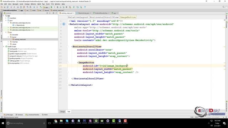228x128 pixels.
Task: Open Skype from the Windows taskbar
Action: (x=67, y=121)
